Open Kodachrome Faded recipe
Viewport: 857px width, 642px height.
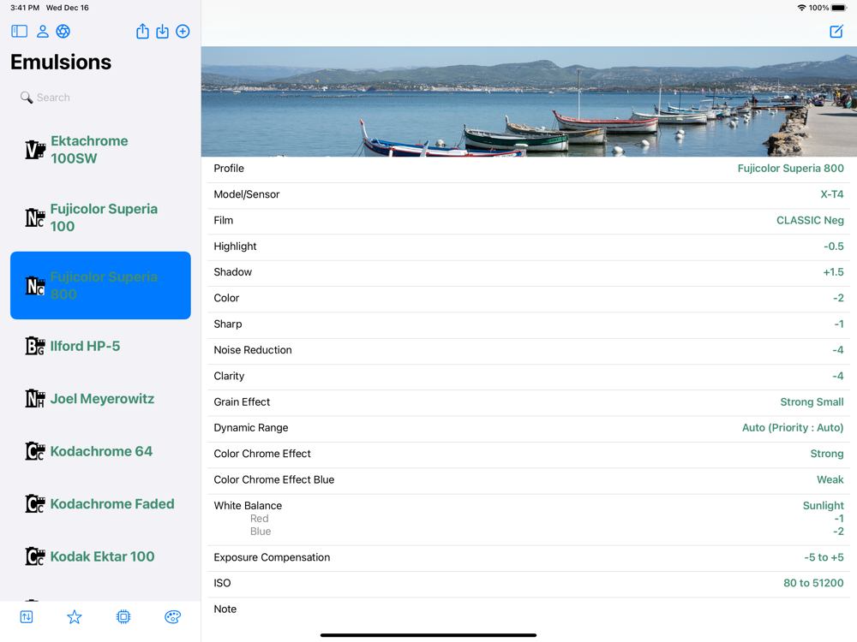100,503
